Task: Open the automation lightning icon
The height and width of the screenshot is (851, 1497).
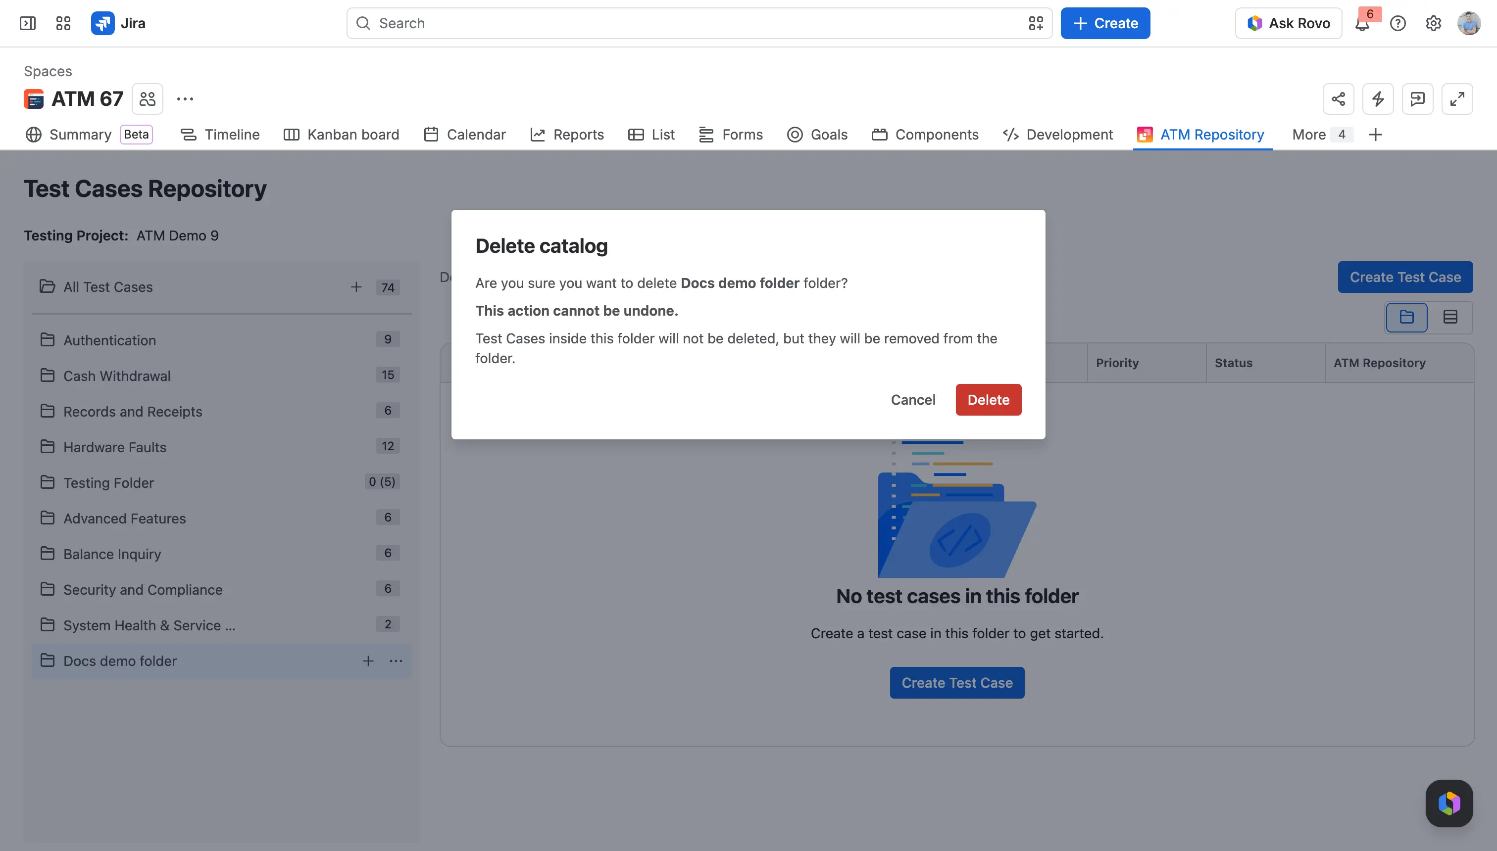Action: tap(1378, 99)
